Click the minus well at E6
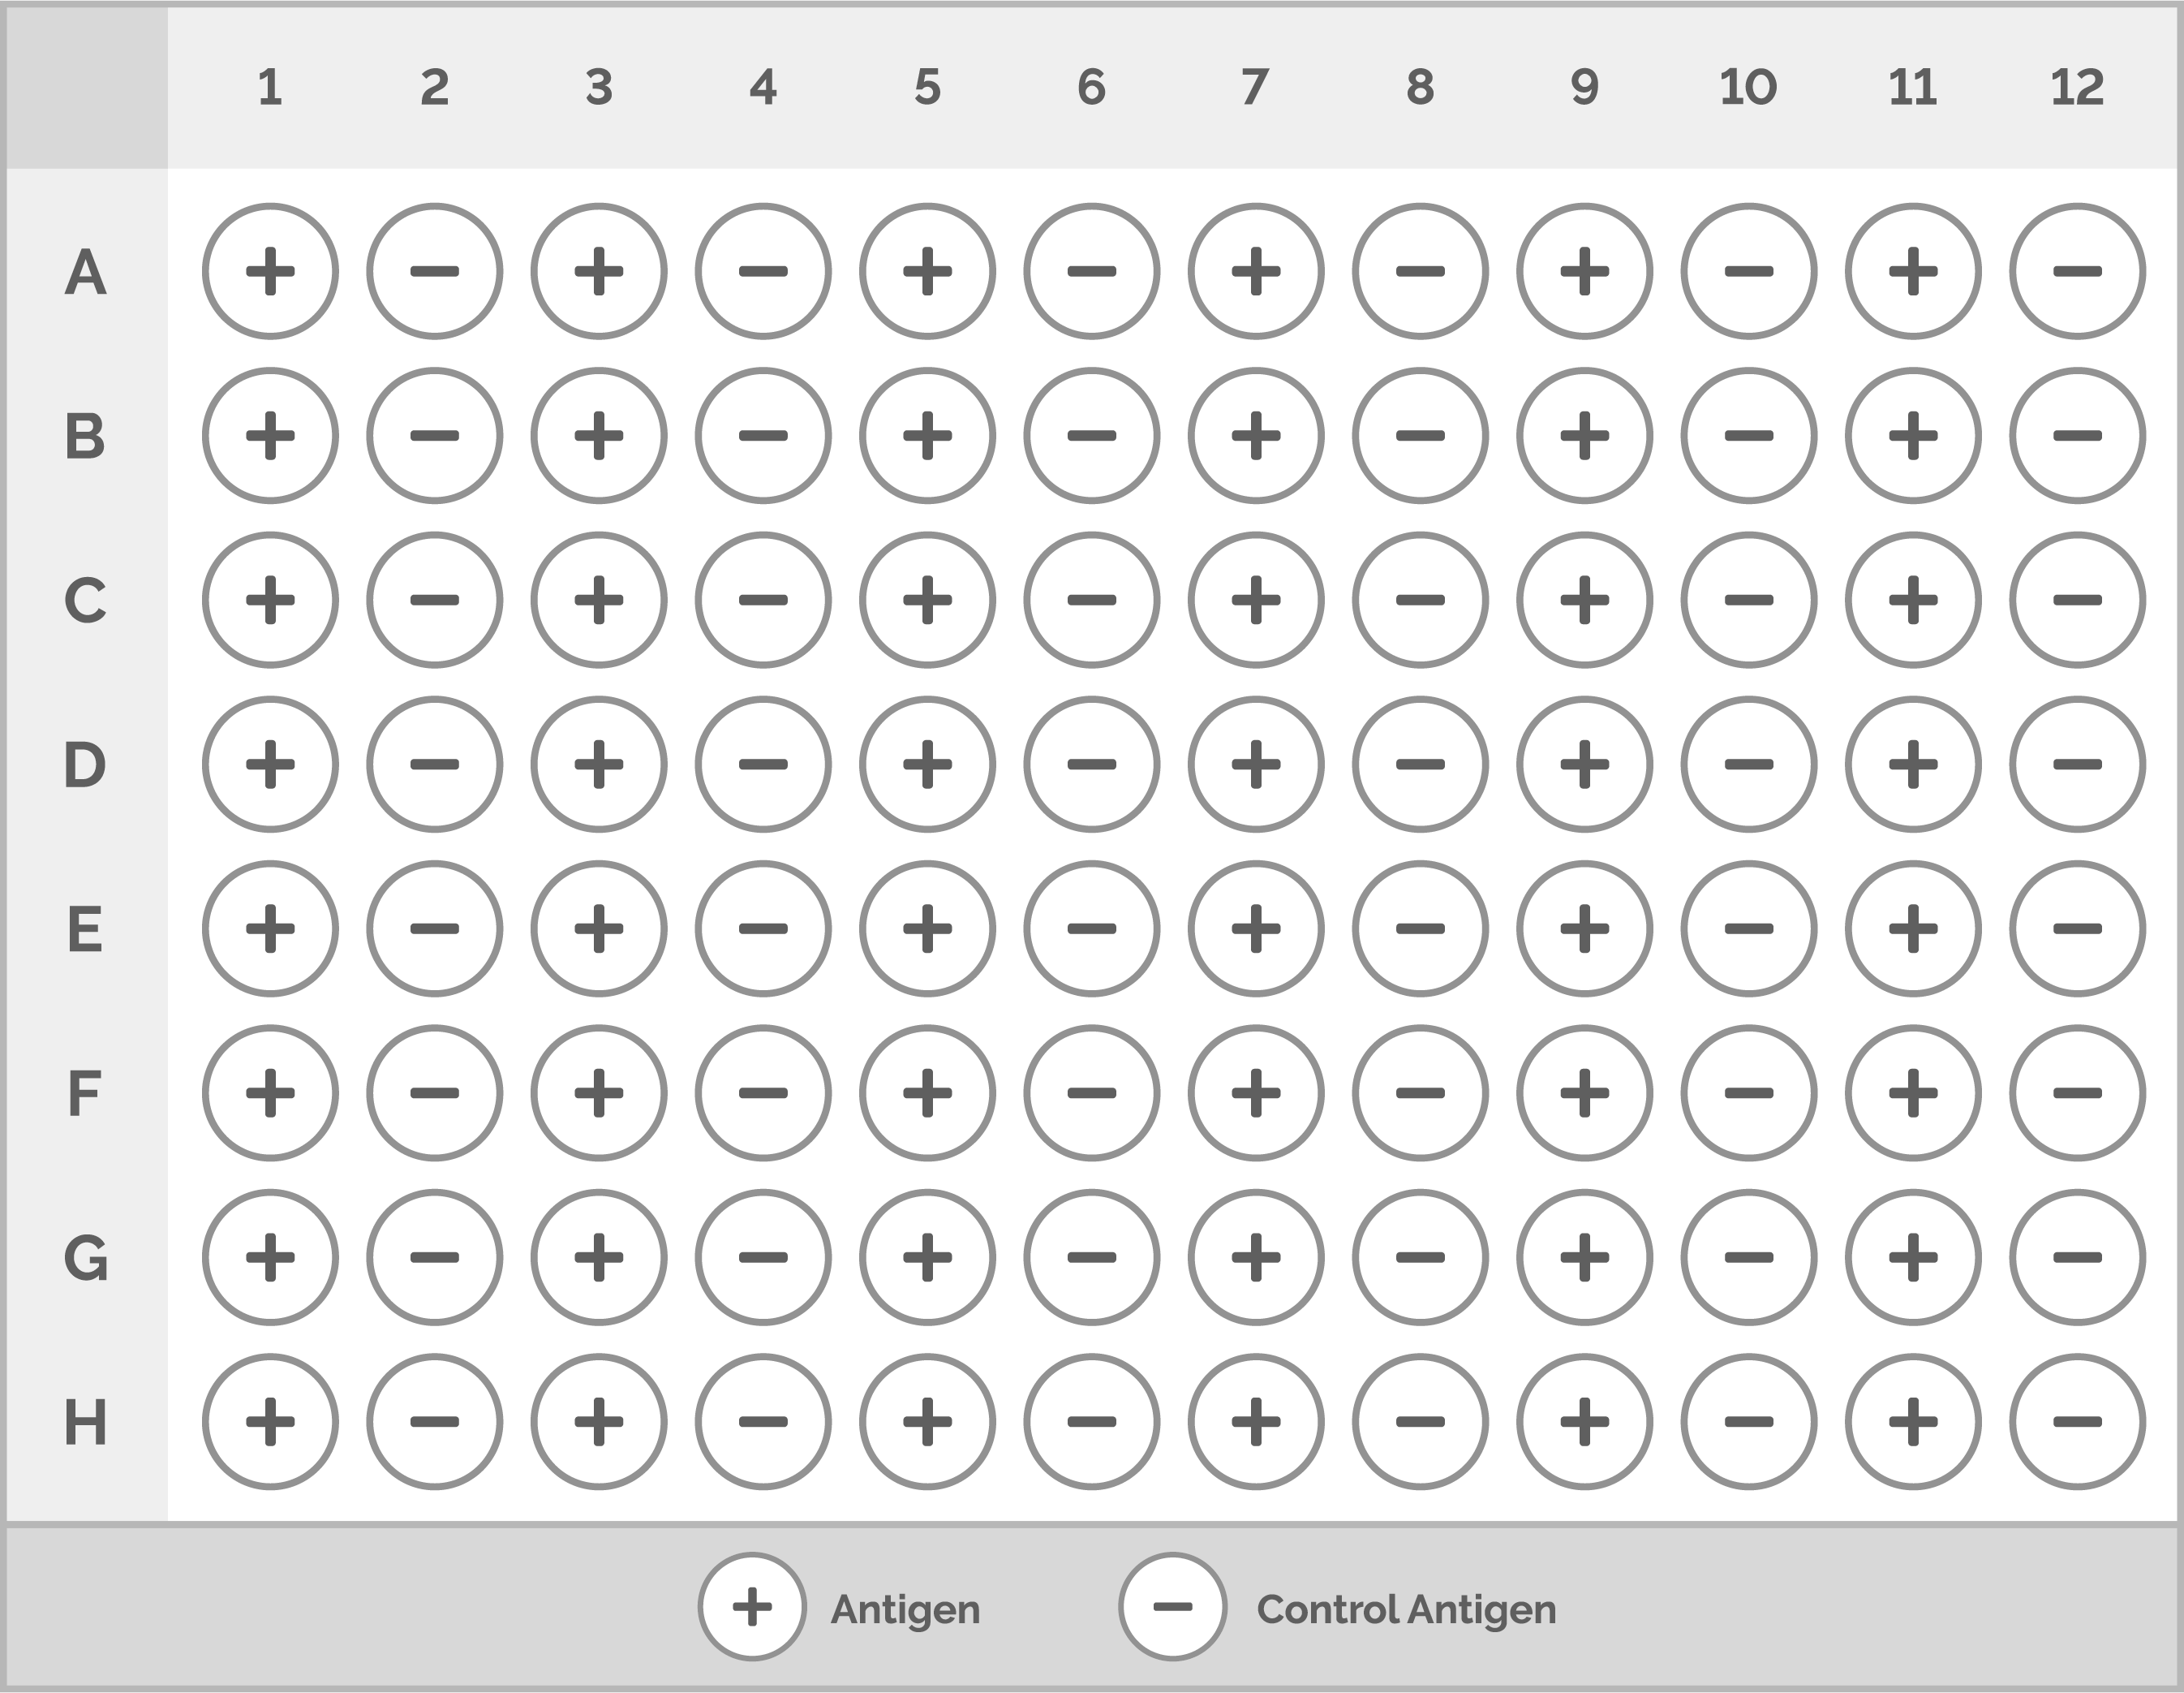Screen dimensions: 2184x1693 click(x=1091, y=928)
